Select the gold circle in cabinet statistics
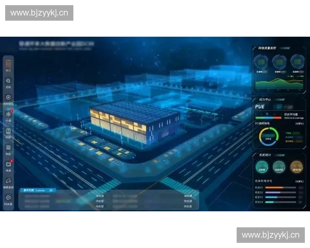 pyautogui.click(x=297, y=167)
